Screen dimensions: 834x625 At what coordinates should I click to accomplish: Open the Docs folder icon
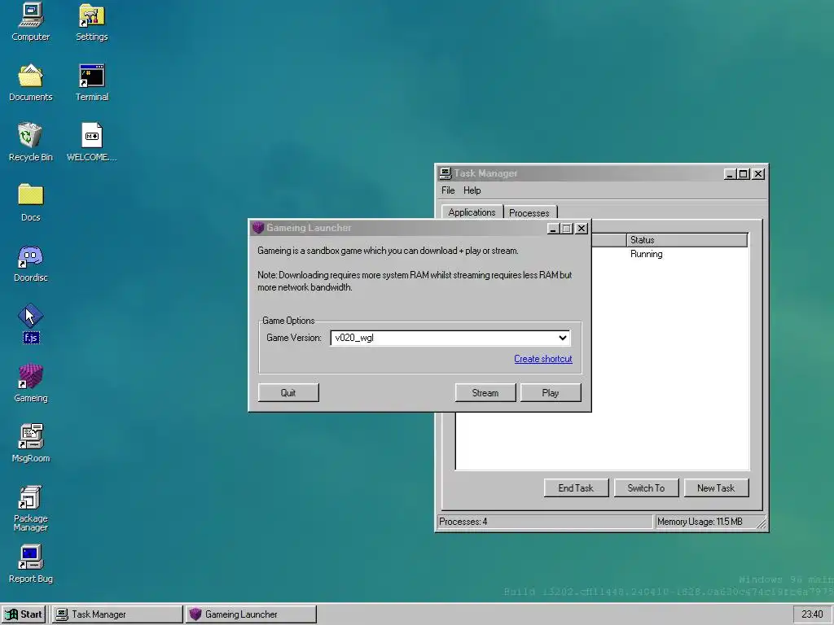(30, 203)
